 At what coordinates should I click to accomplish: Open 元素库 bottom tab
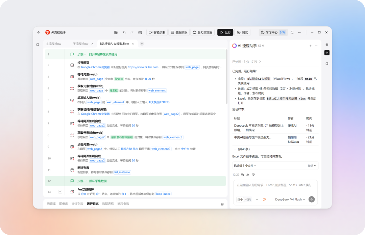[x=51, y=204]
